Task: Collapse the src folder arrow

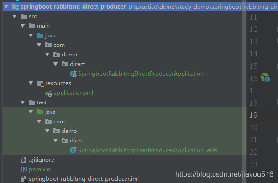Action: pos(14,16)
